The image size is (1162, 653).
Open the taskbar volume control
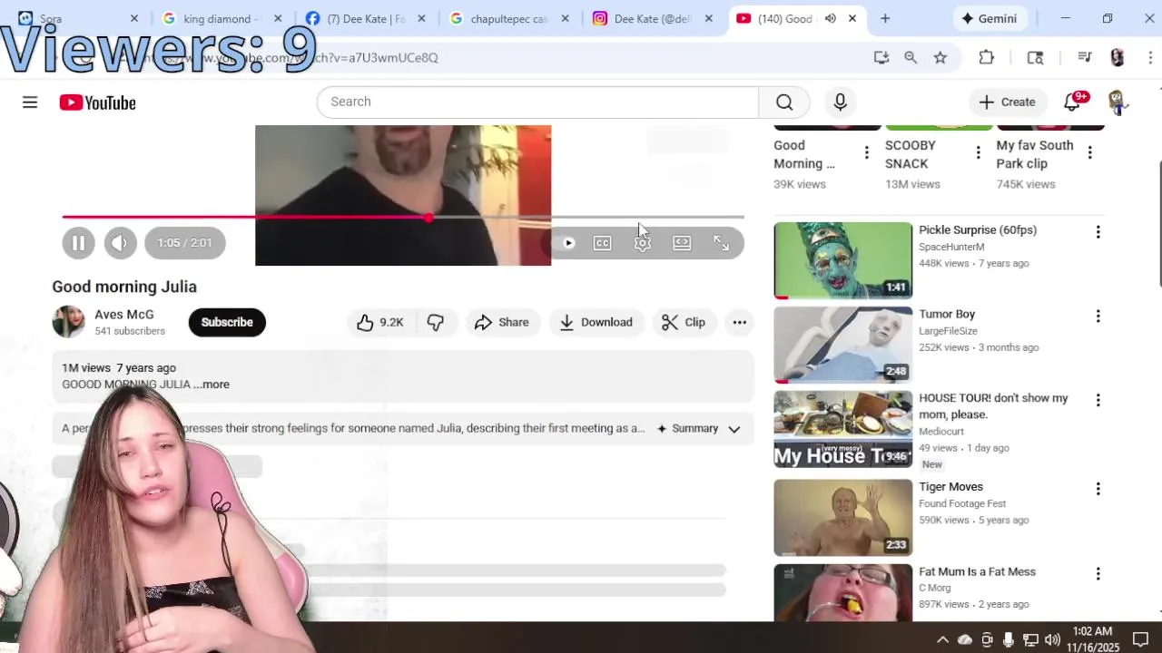(1052, 639)
